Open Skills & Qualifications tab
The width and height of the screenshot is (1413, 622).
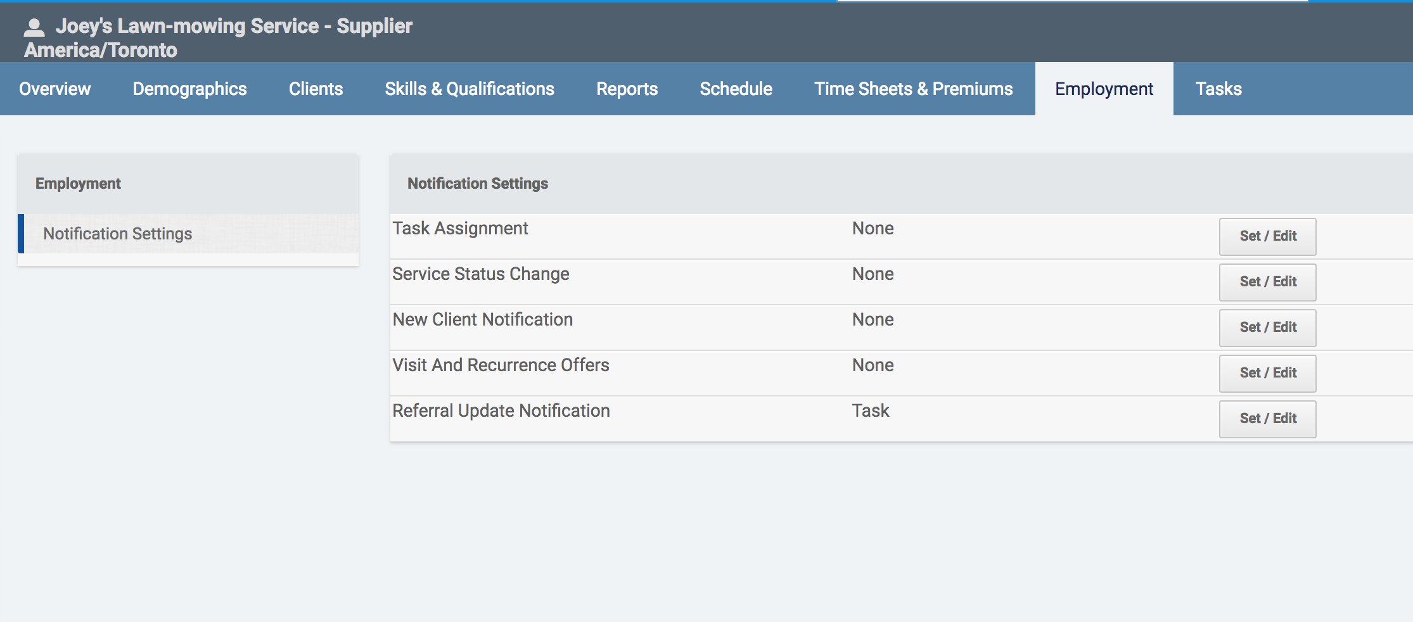(x=469, y=89)
